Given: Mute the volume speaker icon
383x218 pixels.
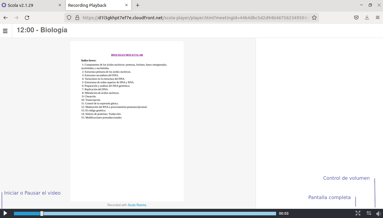Looking at the screenshot, I should pos(378,214).
